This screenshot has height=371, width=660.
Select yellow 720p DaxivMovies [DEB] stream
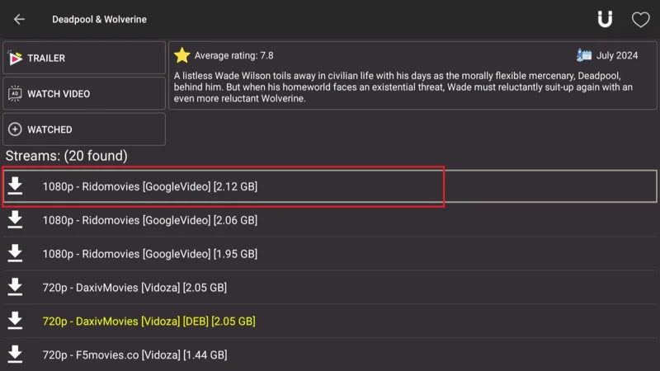coord(149,322)
